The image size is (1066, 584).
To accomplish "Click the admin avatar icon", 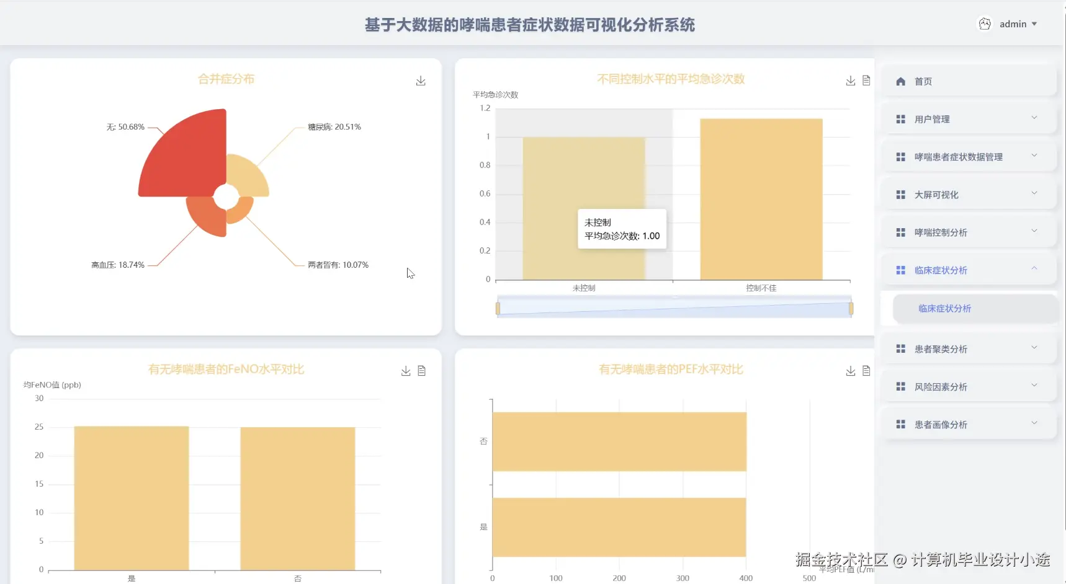I will click(985, 23).
